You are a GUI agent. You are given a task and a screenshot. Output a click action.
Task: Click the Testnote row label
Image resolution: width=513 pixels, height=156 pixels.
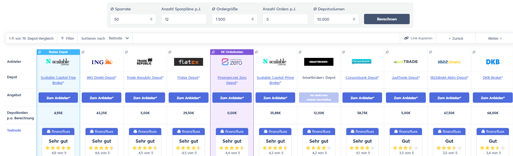click(x=14, y=130)
